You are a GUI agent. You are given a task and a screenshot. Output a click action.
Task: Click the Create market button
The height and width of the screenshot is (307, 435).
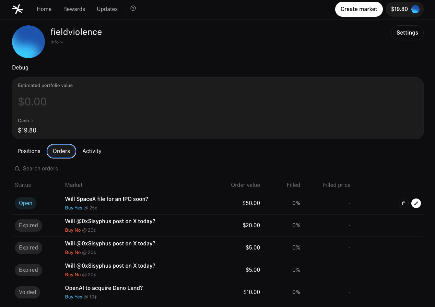pos(359,9)
